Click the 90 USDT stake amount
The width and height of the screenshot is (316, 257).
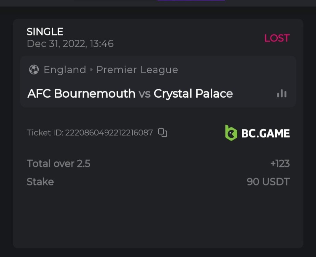[x=268, y=182]
